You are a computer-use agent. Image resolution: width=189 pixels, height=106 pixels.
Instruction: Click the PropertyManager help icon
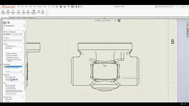tap(24, 26)
